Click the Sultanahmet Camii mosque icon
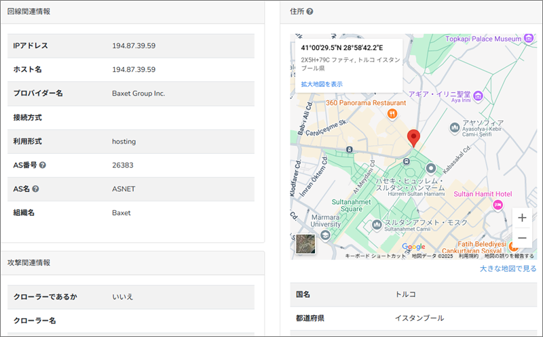543x337 pixels. 377,224
